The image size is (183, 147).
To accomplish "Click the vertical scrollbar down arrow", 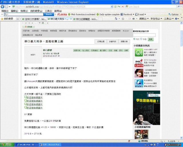I will [181, 138].
